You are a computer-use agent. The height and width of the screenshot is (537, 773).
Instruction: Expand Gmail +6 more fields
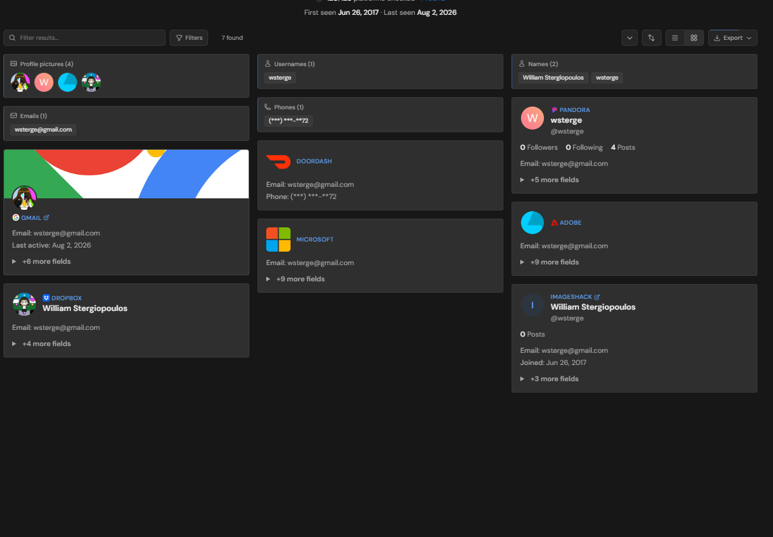[x=41, y=261]
